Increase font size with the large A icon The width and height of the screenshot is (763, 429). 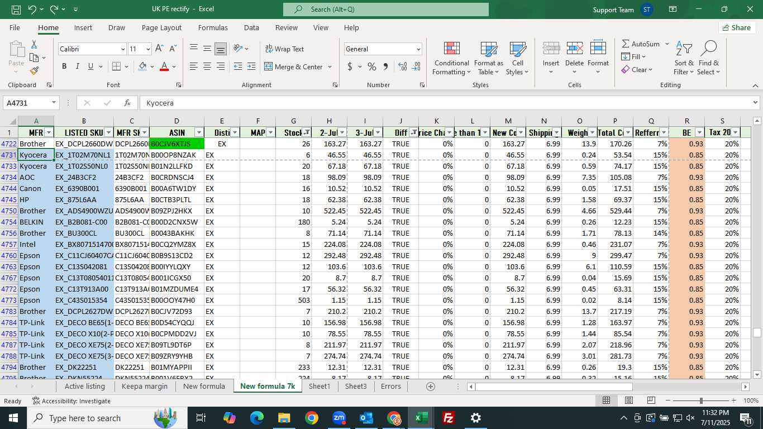pos(159,49)
